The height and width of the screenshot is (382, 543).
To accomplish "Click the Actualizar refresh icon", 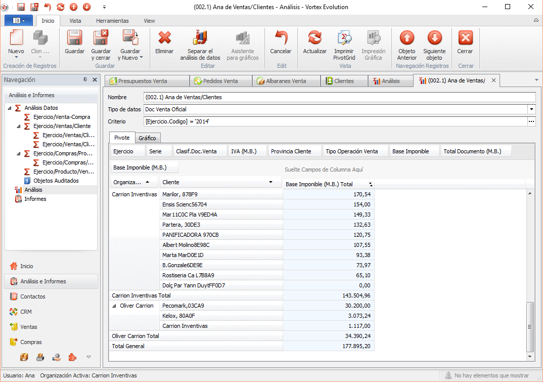I will (x=314, y=39).
